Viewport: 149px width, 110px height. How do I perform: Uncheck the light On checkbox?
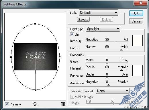click(x=72, y=34)
